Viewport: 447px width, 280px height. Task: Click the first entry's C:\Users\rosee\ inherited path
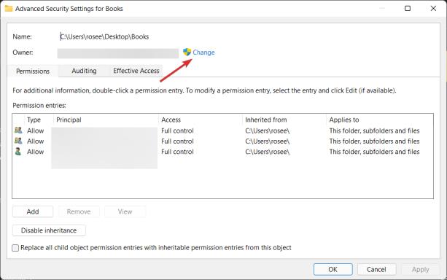(x=268, y=131)
